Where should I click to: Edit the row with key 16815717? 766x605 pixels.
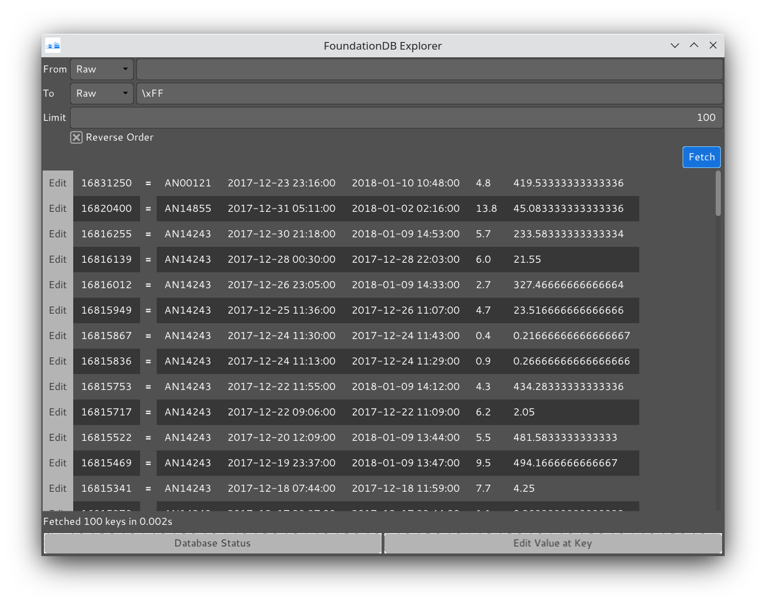coord(58,412)
